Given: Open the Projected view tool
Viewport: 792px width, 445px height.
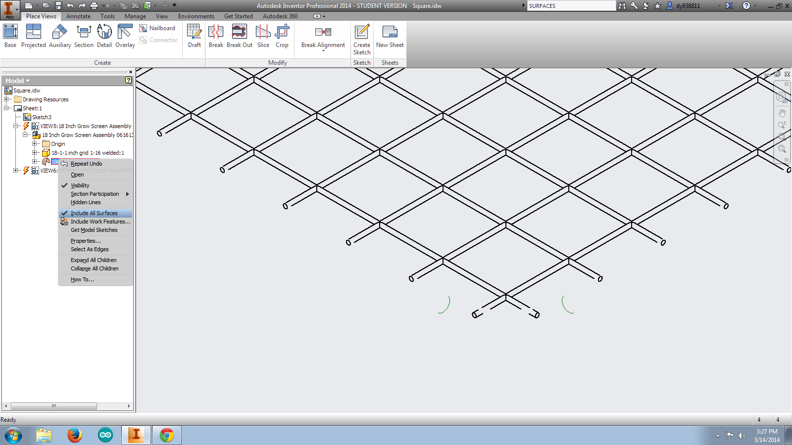Looking at the screenshot, I should 33,36.
